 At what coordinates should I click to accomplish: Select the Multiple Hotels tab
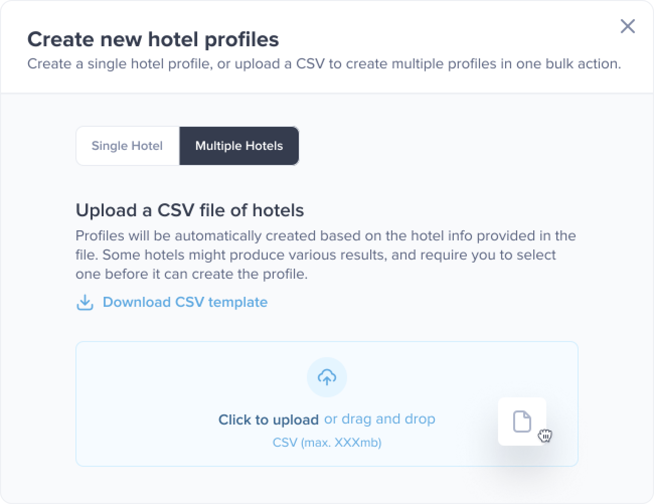239,146
